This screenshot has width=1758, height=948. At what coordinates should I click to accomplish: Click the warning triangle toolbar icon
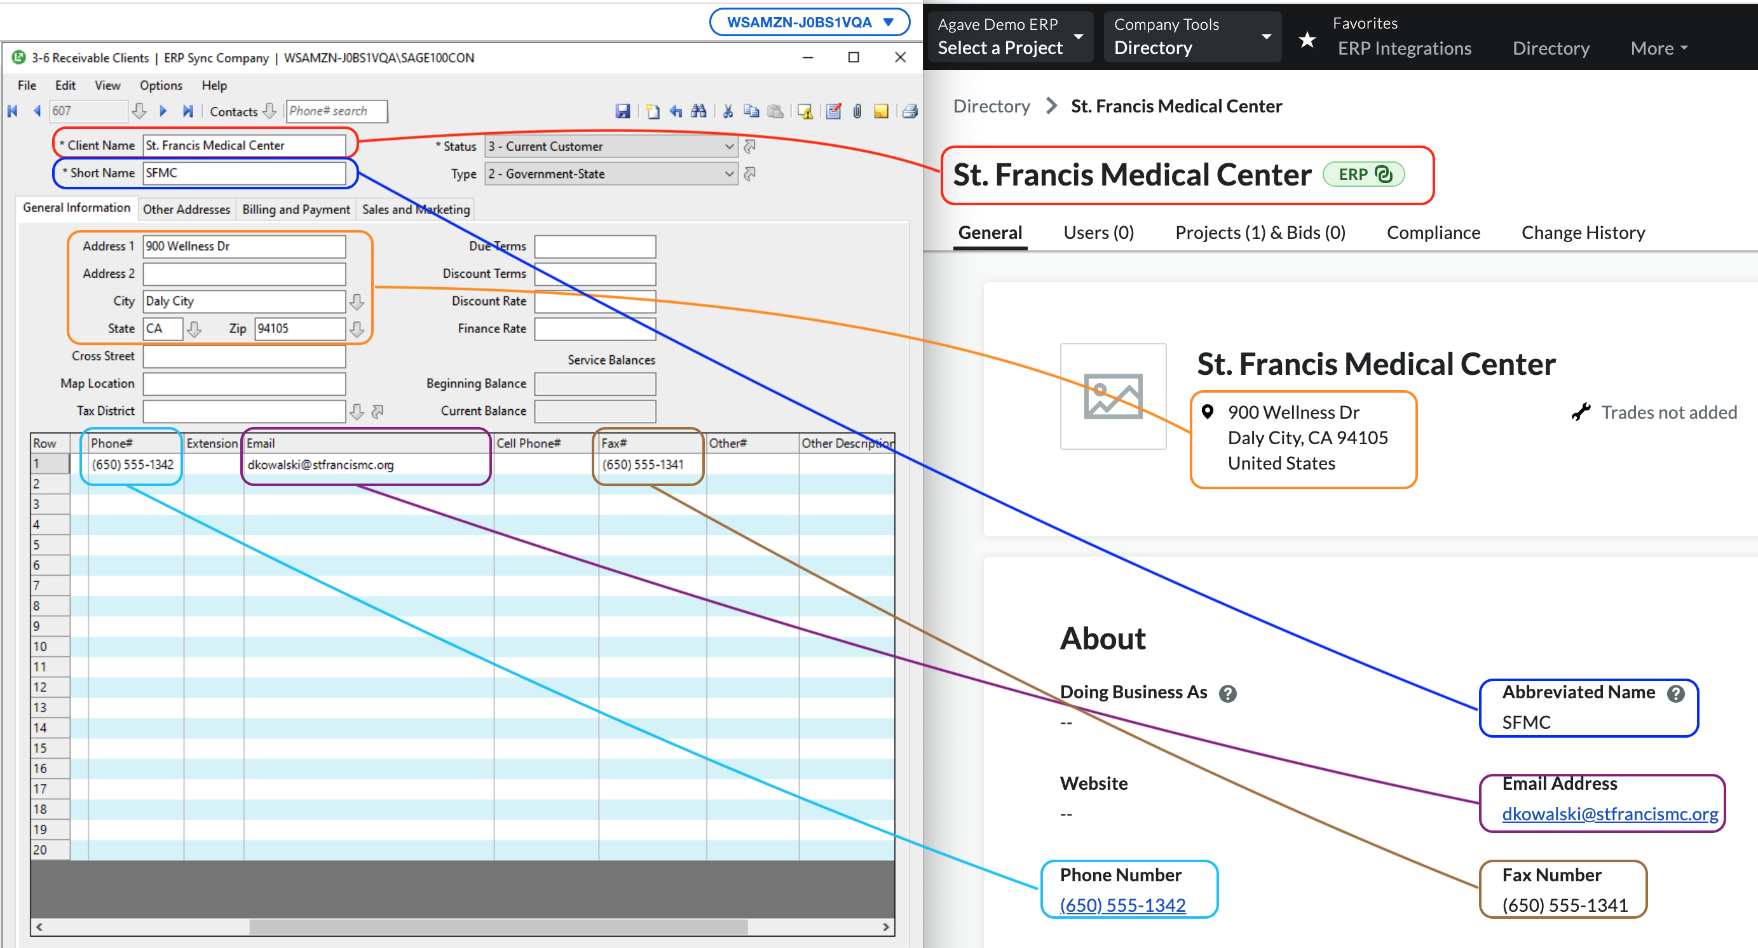coord(805,111)
